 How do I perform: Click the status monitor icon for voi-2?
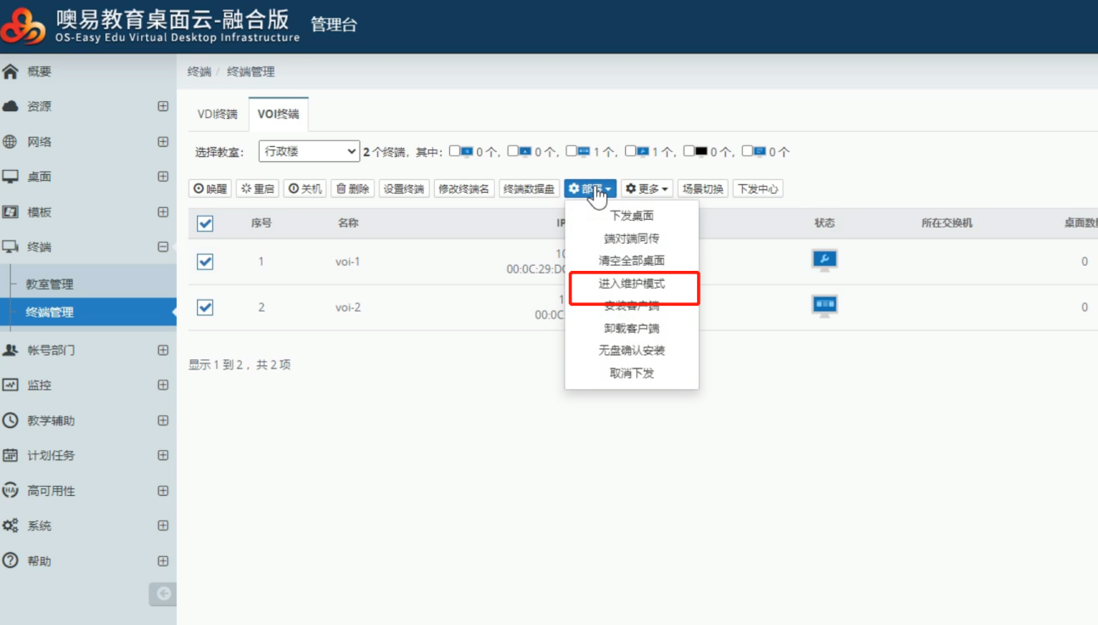[824, 306]
